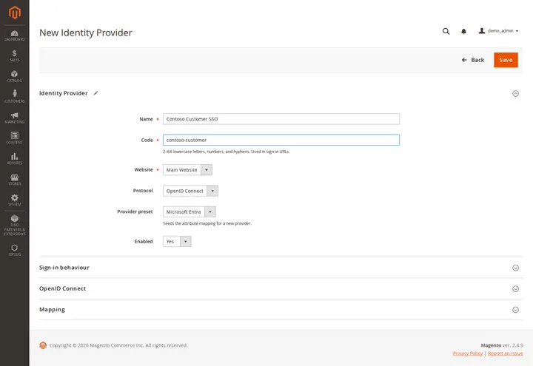This screenshot has width=533, height=366.
Task: Open the Protocol dropdown
Action: [x=190, y=191]
